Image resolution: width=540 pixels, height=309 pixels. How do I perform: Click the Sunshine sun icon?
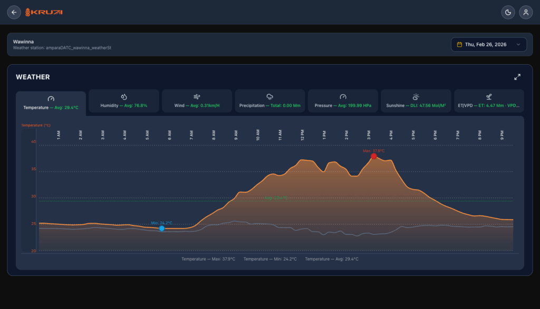[416, 95]
